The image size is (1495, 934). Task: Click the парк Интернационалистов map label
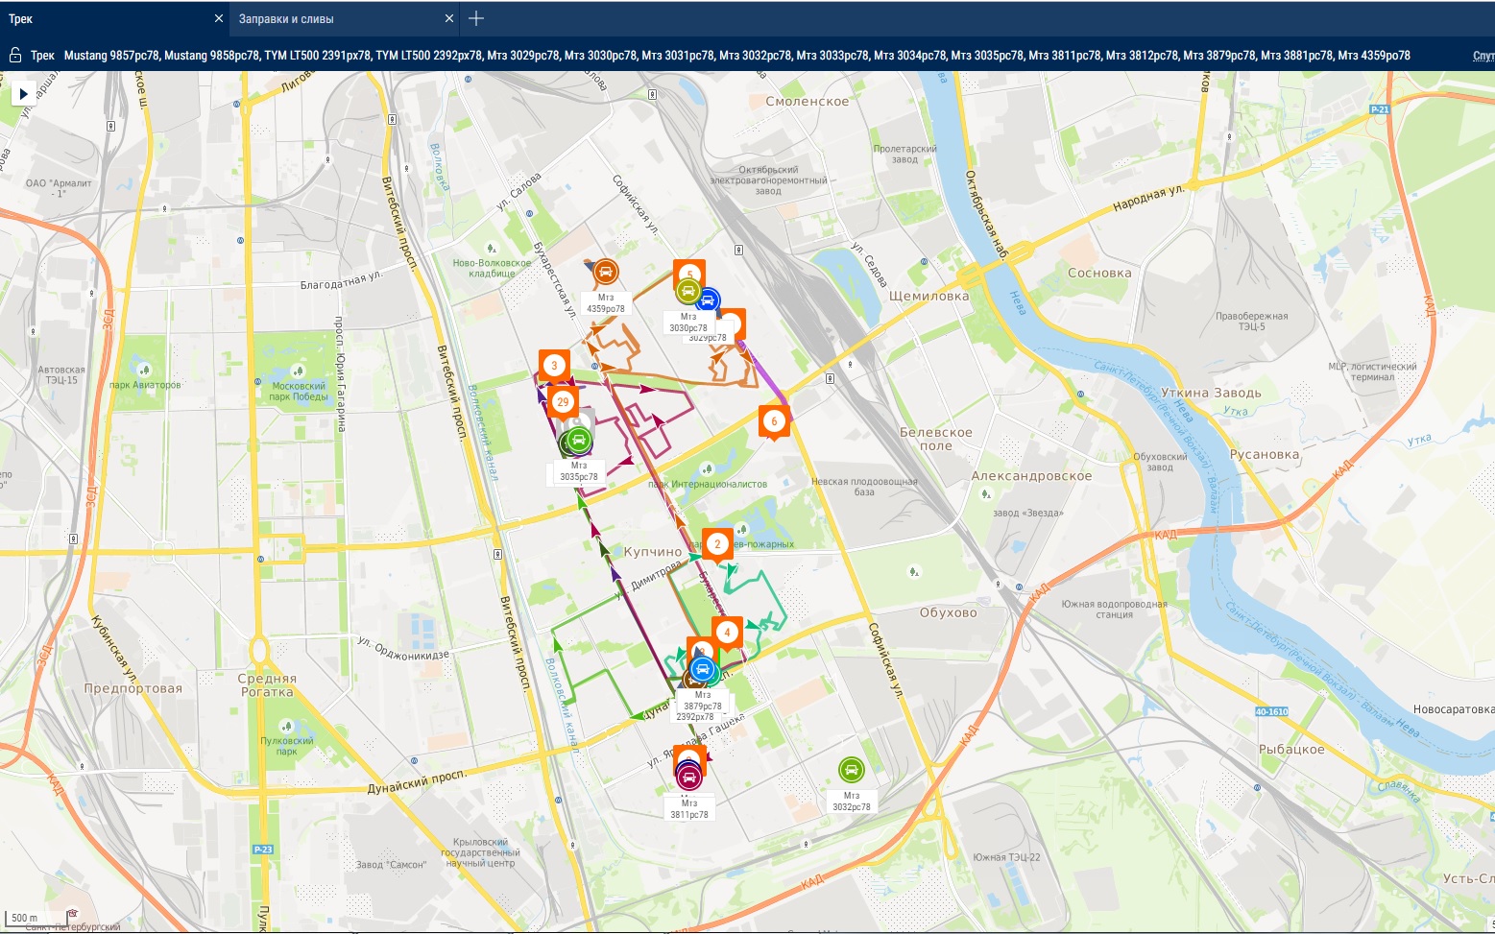pos(708,484)
